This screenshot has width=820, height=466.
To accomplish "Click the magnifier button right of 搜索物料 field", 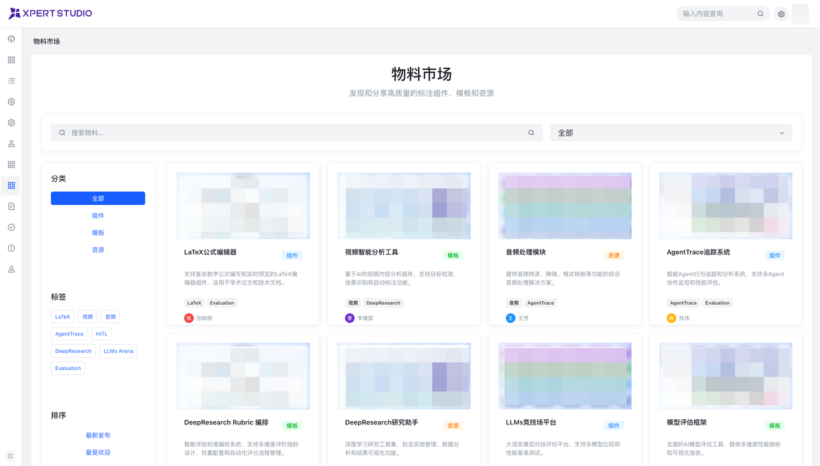I will click(x=531, y=133).
